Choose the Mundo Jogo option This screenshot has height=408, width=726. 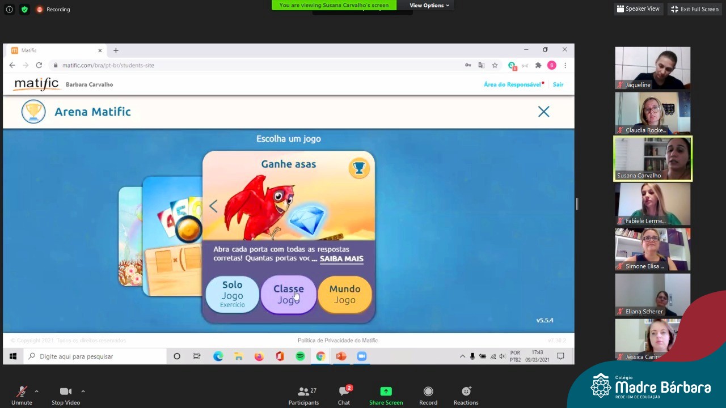click(x=344, y=294)
